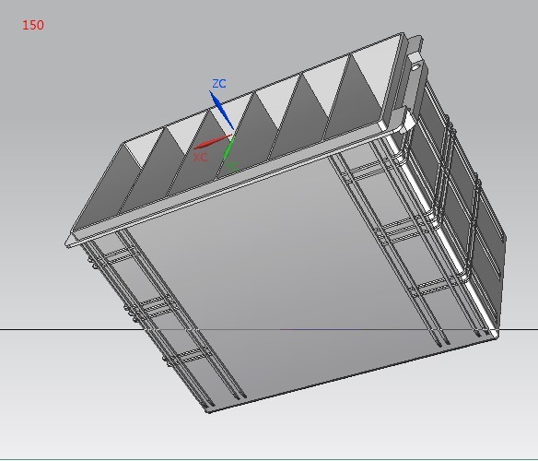Select the coordinate triad origin point
This screenshot has width=538, height=461.
pos(233,135)
